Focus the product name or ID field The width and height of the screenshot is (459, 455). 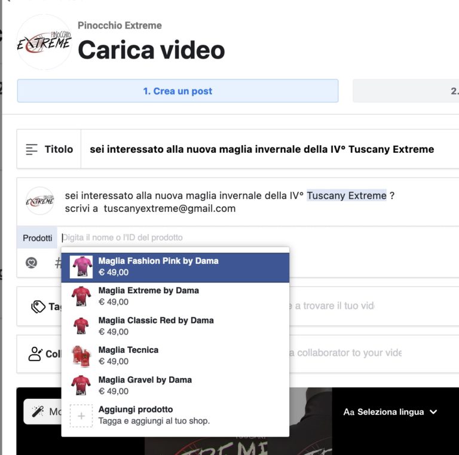[258, 238]
